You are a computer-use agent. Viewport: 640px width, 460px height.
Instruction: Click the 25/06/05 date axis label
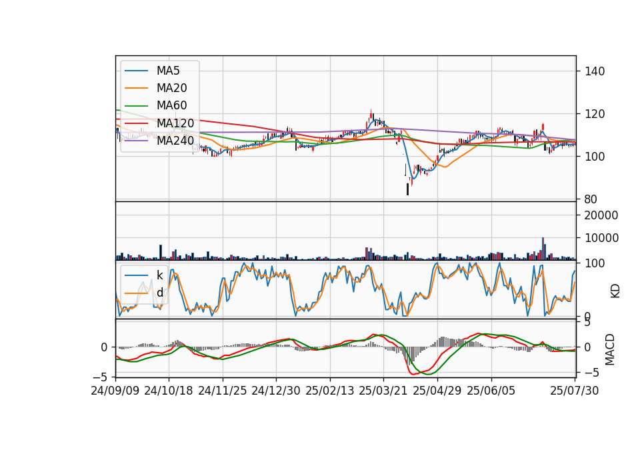point(491,391)
